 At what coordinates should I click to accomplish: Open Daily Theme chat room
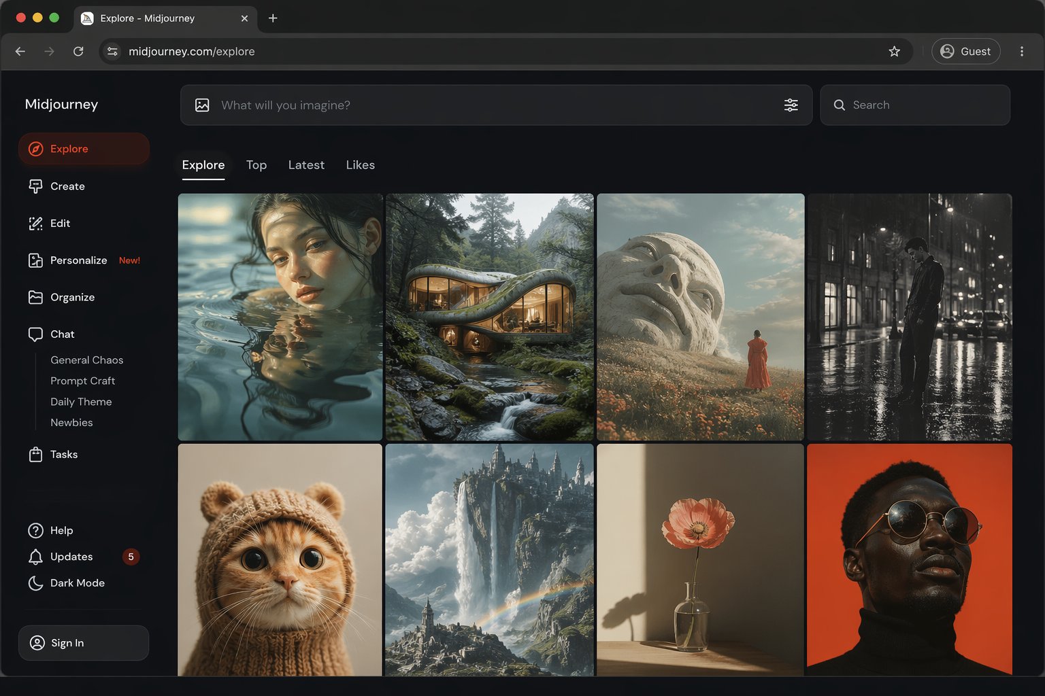[81, 402]
